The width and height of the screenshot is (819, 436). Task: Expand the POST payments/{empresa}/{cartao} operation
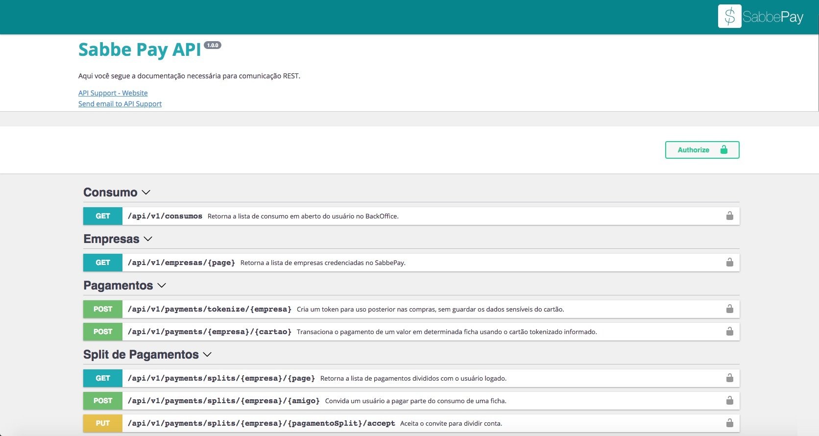tap(411, 332)
